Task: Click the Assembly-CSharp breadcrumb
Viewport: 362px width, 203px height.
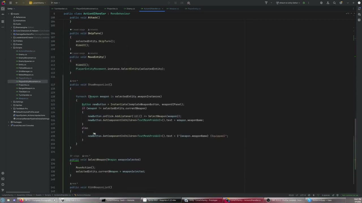Action: click(x=24, y=195)
